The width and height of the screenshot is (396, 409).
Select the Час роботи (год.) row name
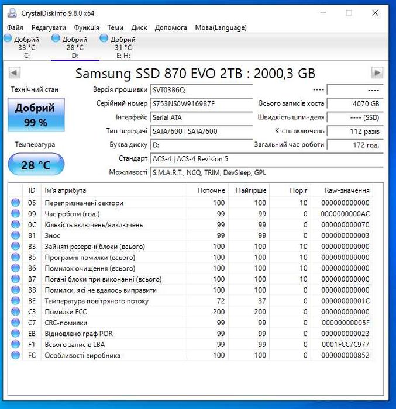[x=72, y=214]
